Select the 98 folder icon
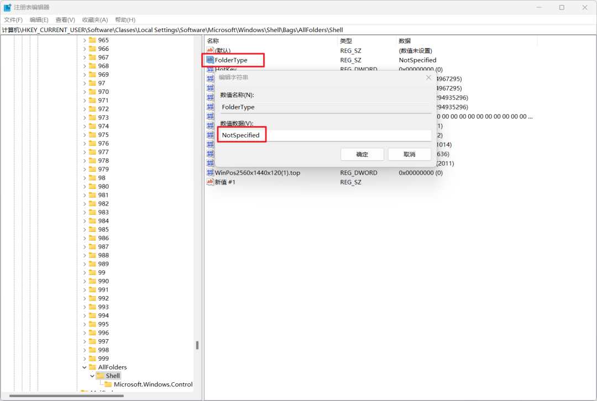Screen dimensions: 597x401 coord(92,178)
